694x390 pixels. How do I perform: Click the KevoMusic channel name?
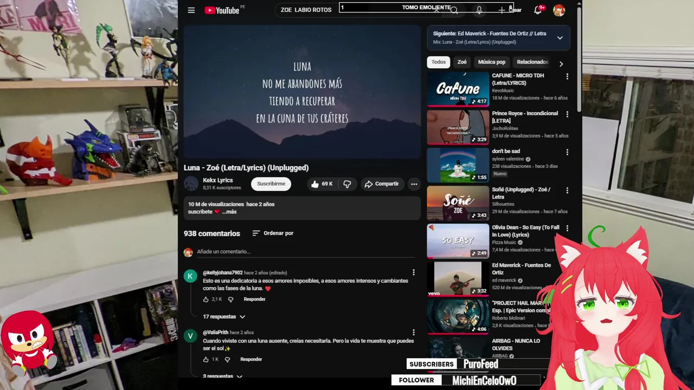pyautogui.click(x=503, y=90)
